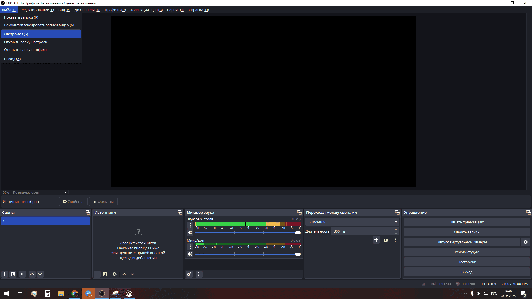532x299 pixels.
Task: Add a new scene with plus icon
Action: coord(5,274)
